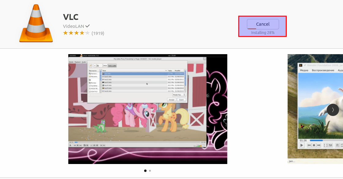Click the VLC traffic cone app icon
343x179 pixels.
pyautogui.click(x=36, y=23)
